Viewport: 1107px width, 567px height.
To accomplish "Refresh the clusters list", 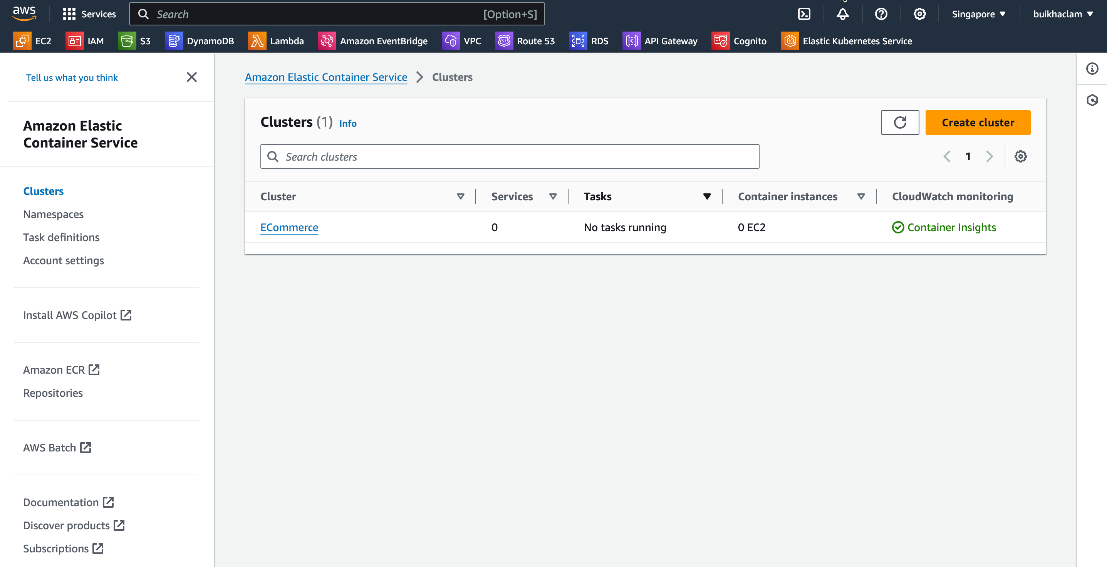I will [900, 122].
